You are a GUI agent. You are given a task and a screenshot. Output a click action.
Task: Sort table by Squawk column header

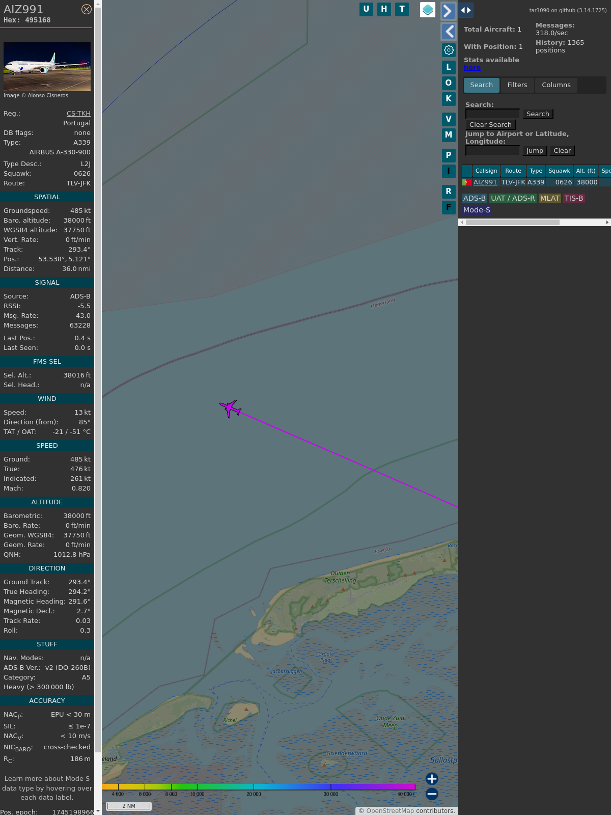[x=559, y=171]
